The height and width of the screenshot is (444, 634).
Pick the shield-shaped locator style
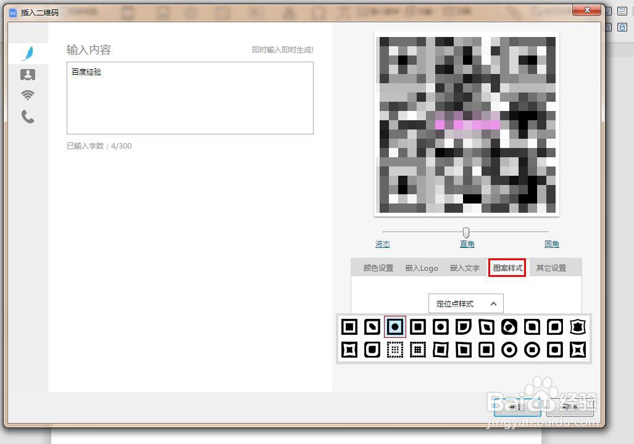[x=578, y=327]
